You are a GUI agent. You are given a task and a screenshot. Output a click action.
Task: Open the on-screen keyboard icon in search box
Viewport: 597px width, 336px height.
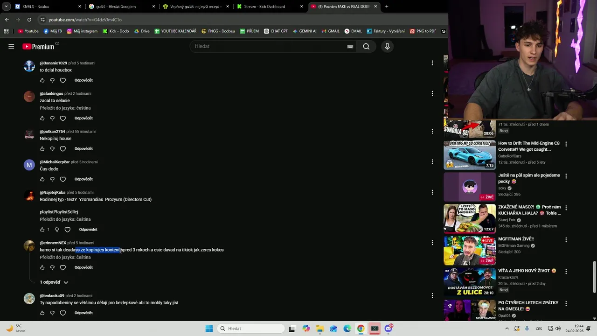click(x=350, y=46)
